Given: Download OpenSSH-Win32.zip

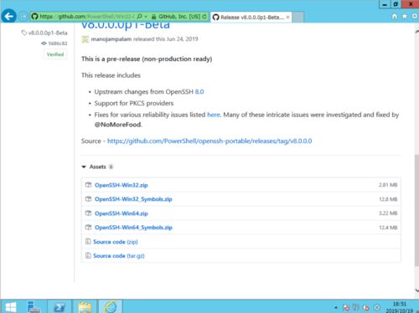Looking at the screenshot, I should pyautogui.click(x=122, y=185).
